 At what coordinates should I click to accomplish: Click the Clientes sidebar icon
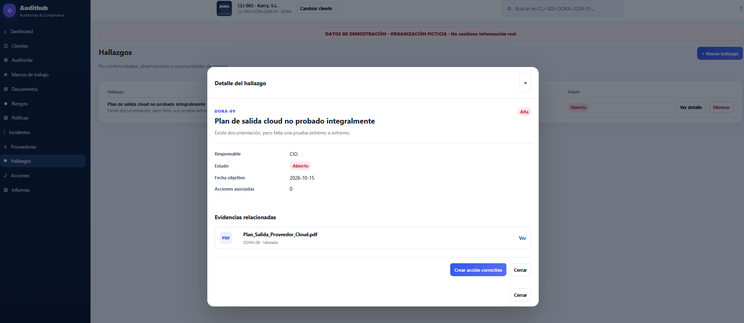(x=6, y=46)
